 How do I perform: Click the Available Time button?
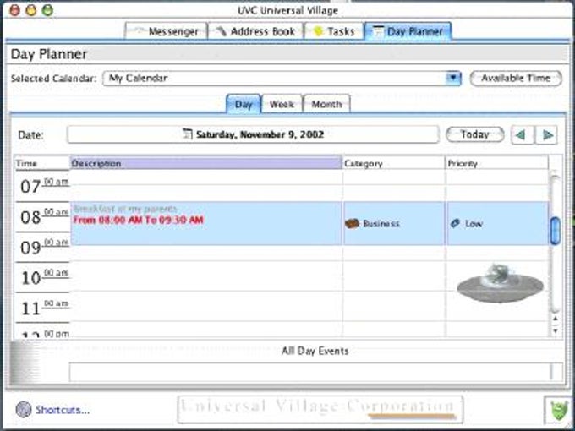[x=516, y=78]
